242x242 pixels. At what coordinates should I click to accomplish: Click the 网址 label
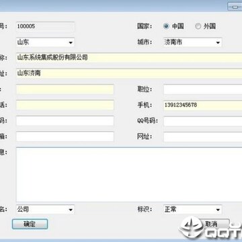[x=145, y=136]
